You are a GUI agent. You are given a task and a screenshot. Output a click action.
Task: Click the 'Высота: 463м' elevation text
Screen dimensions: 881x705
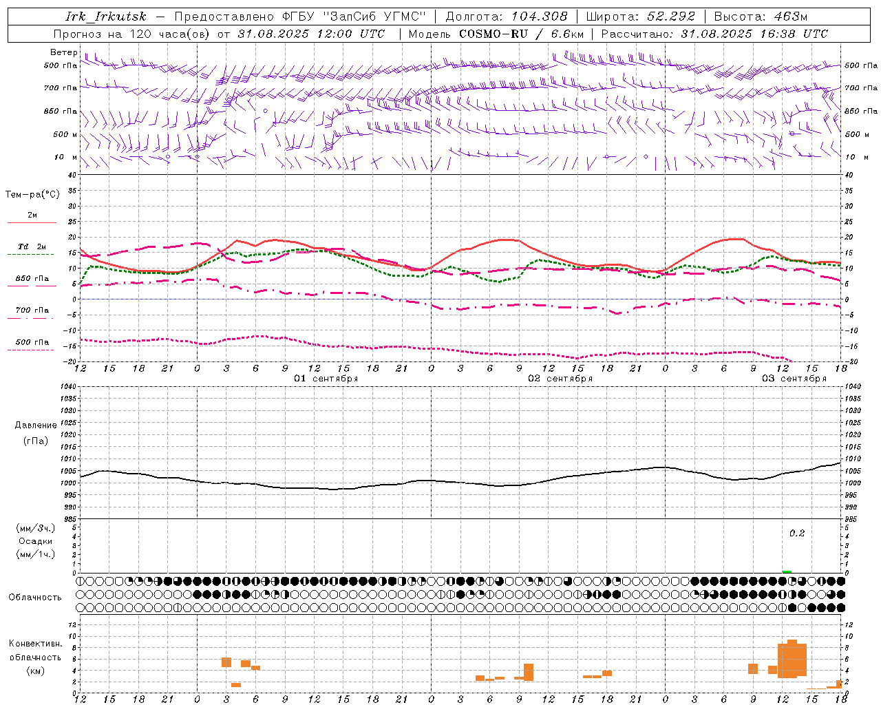pyautogui.click(x=761, y=17)
